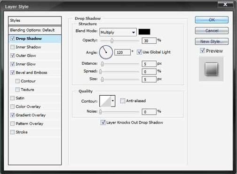Enable the Contour sub-option checkbox under Bevel
The image size is (237, 174).
17,81
